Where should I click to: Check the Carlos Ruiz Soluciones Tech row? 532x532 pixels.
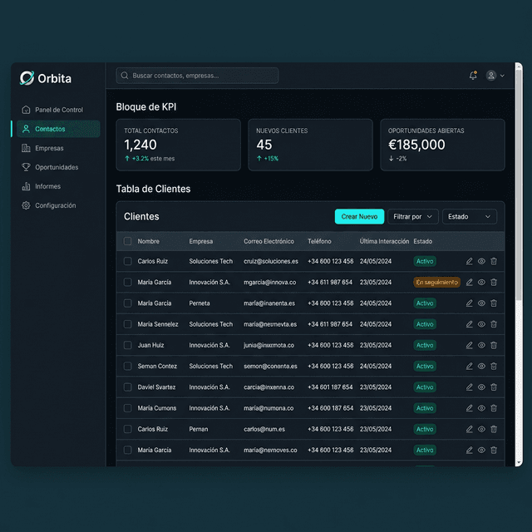click(127, 261)
